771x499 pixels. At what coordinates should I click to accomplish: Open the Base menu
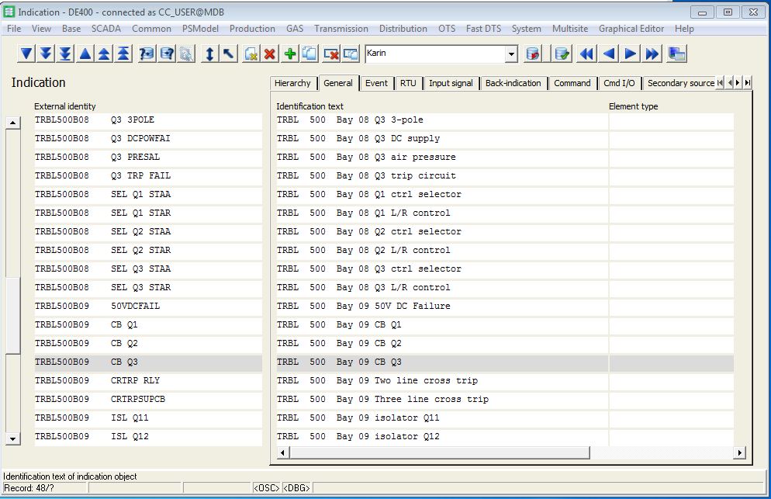(x=71, y=29)
